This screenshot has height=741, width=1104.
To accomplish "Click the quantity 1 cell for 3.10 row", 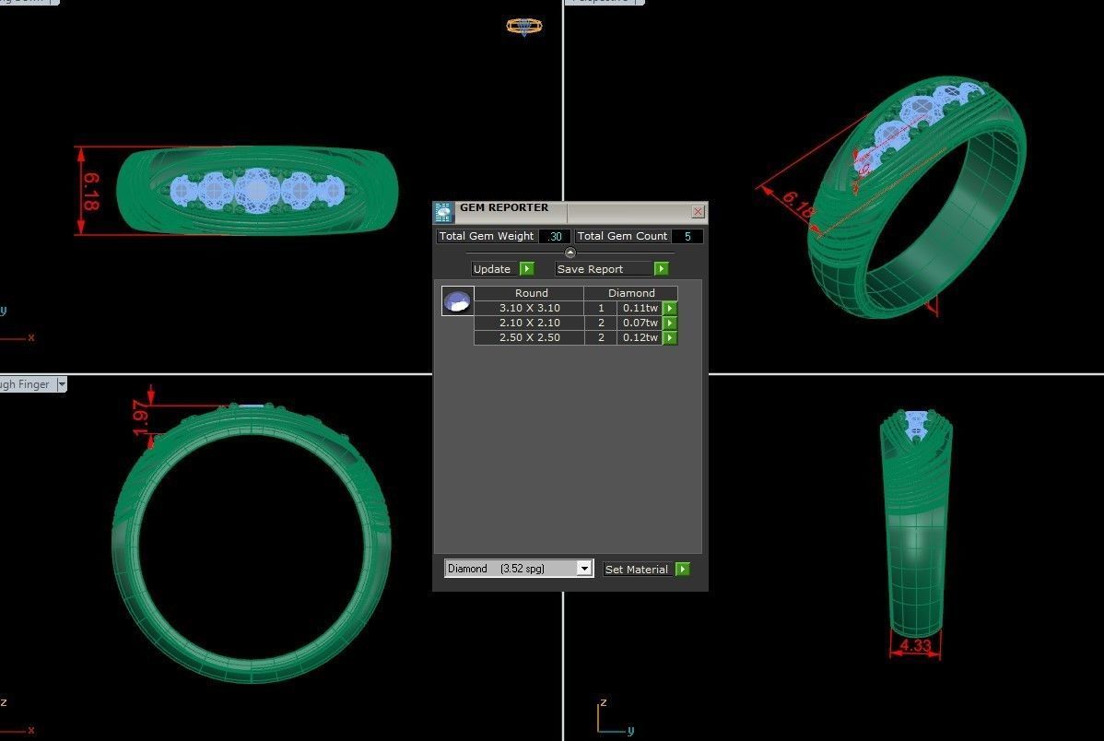I will (x=601, y=308).
